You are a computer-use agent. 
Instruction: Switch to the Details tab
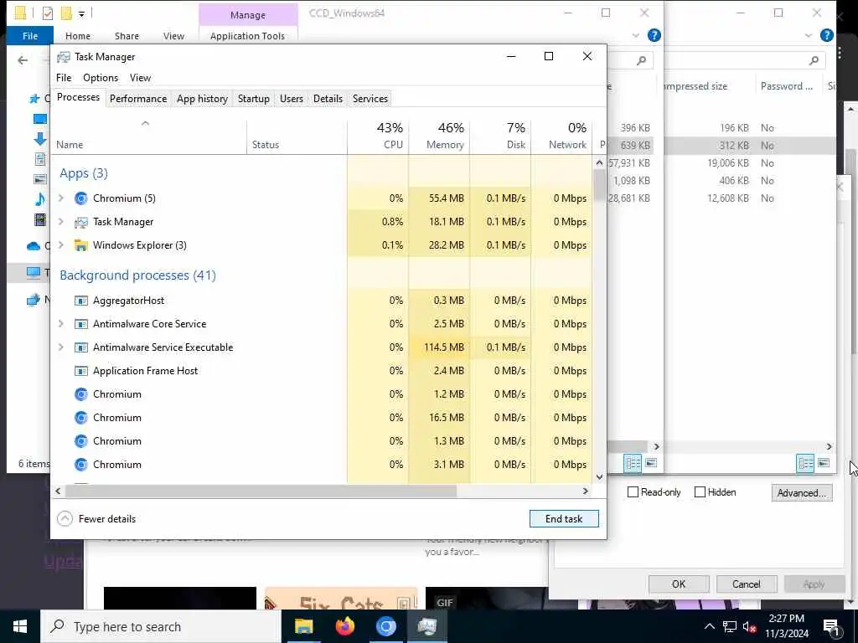(328, 99)
